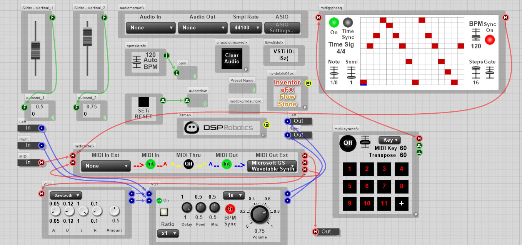522x245 pixels.
Task: Open the MIDI Out Ext device dropdown
Action: (272, 166)
